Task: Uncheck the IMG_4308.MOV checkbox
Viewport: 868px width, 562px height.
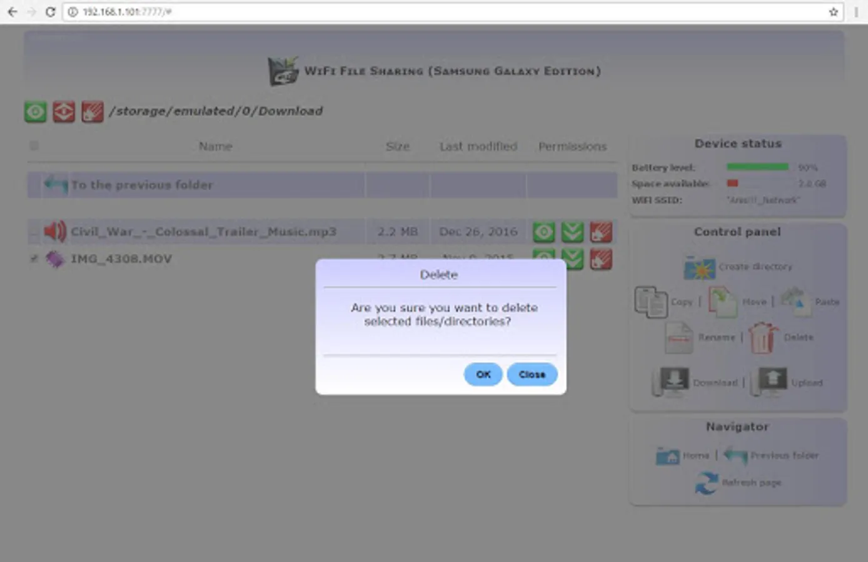Action: click(34, 259)
